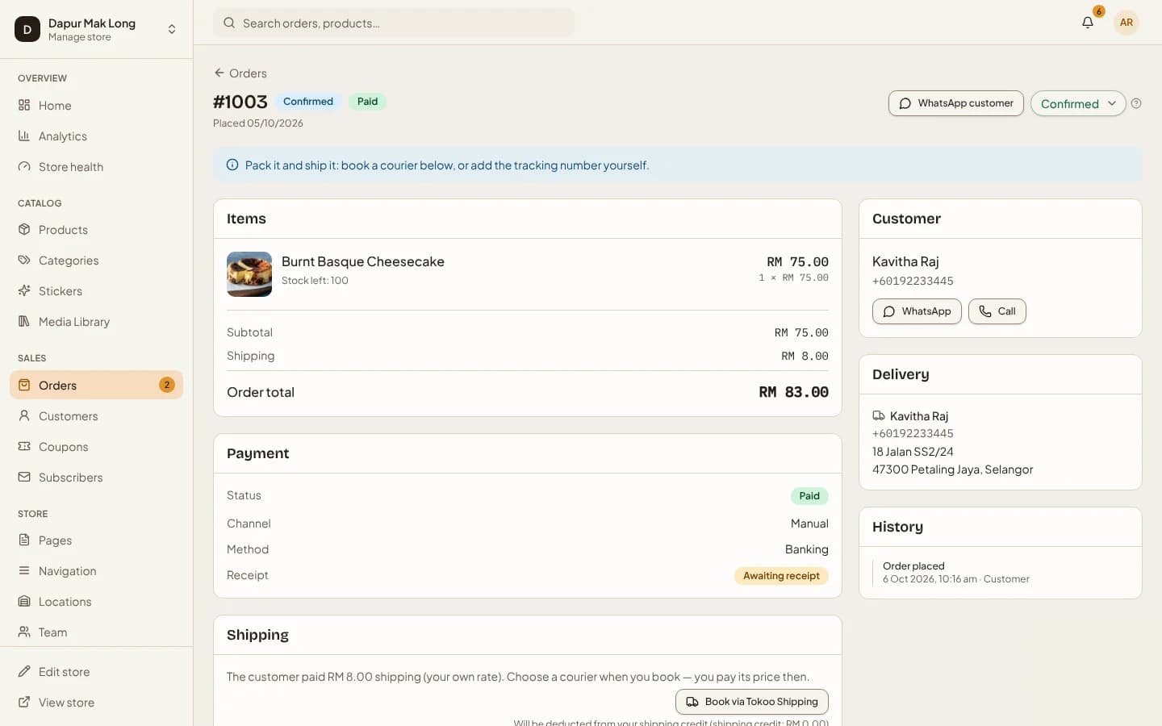Click the WhatsApp button in Customer card

[917, 311]
